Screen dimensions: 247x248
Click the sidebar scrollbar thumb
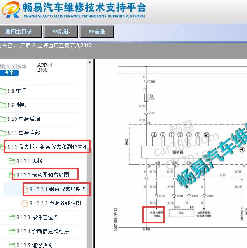(89, 198)
